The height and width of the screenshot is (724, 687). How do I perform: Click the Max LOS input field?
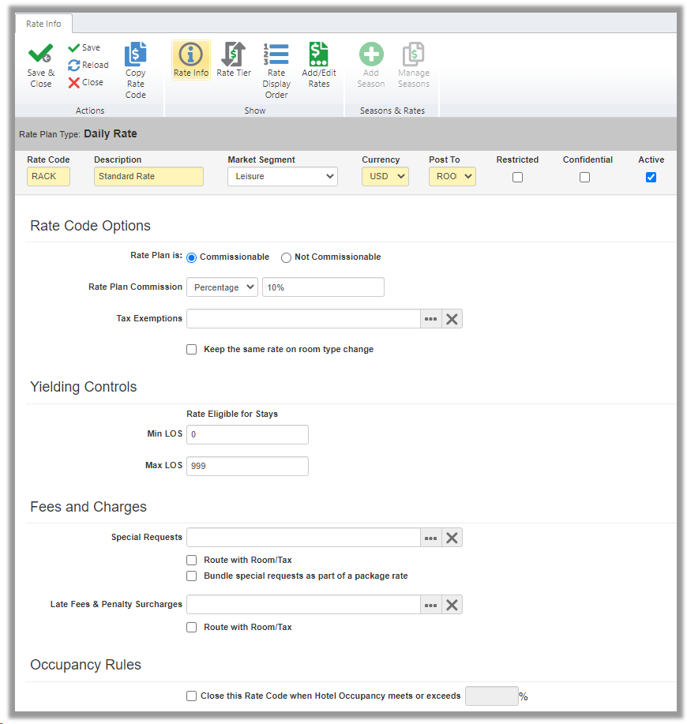tap(247, 466)
